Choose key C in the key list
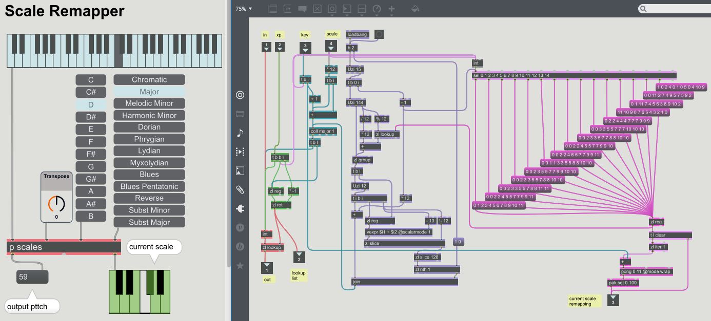Image resolution: width=711 pixels, height=321 pixels. [91, 80]
